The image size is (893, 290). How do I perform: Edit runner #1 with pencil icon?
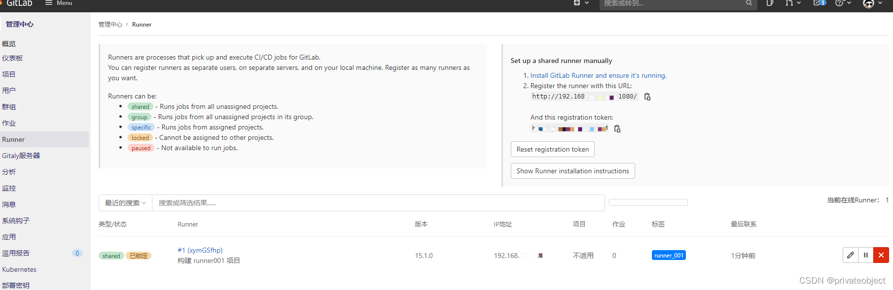(851, 255)
